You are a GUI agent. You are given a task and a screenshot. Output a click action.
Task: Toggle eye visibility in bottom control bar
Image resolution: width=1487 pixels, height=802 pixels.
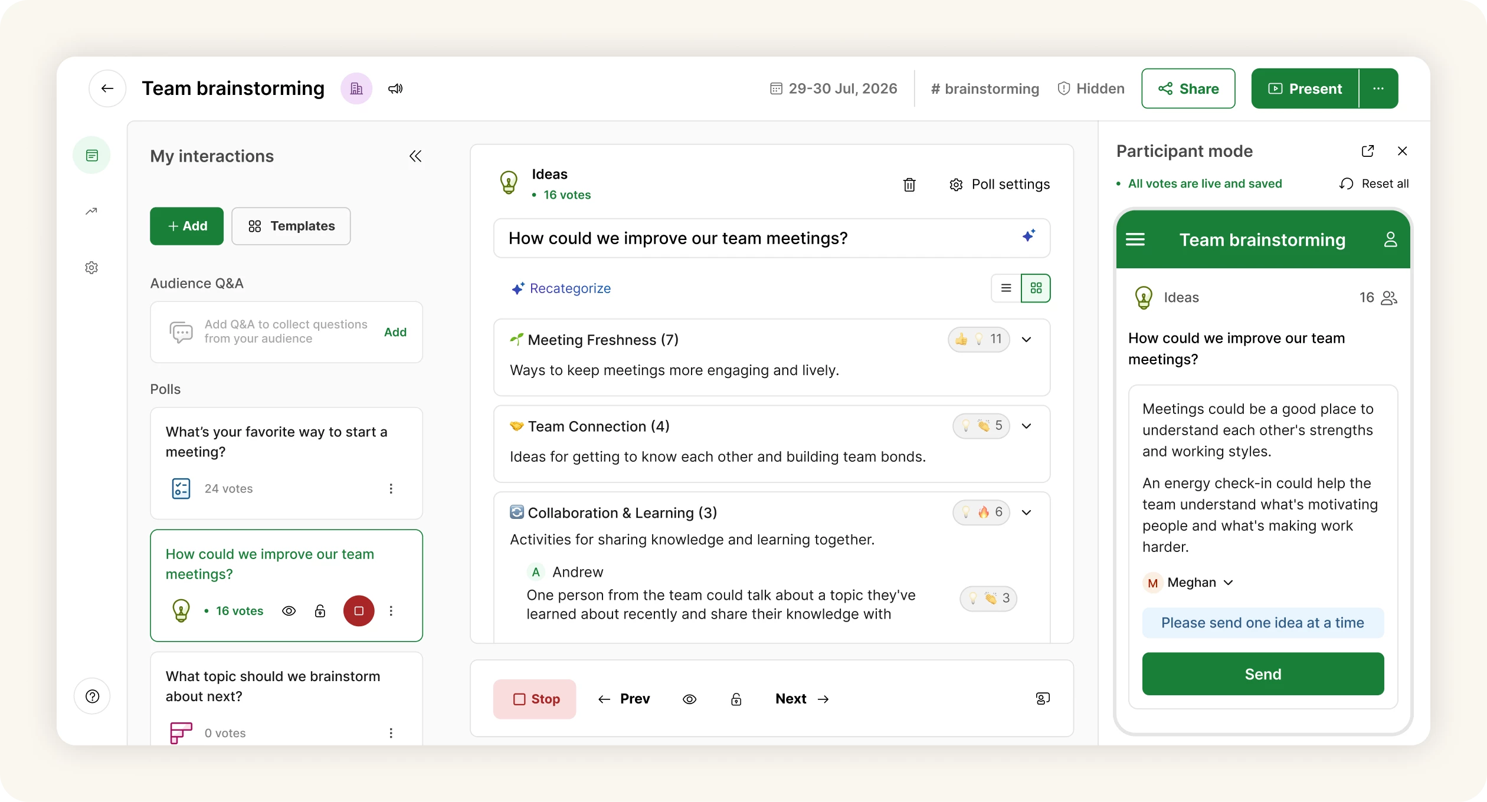689,699
